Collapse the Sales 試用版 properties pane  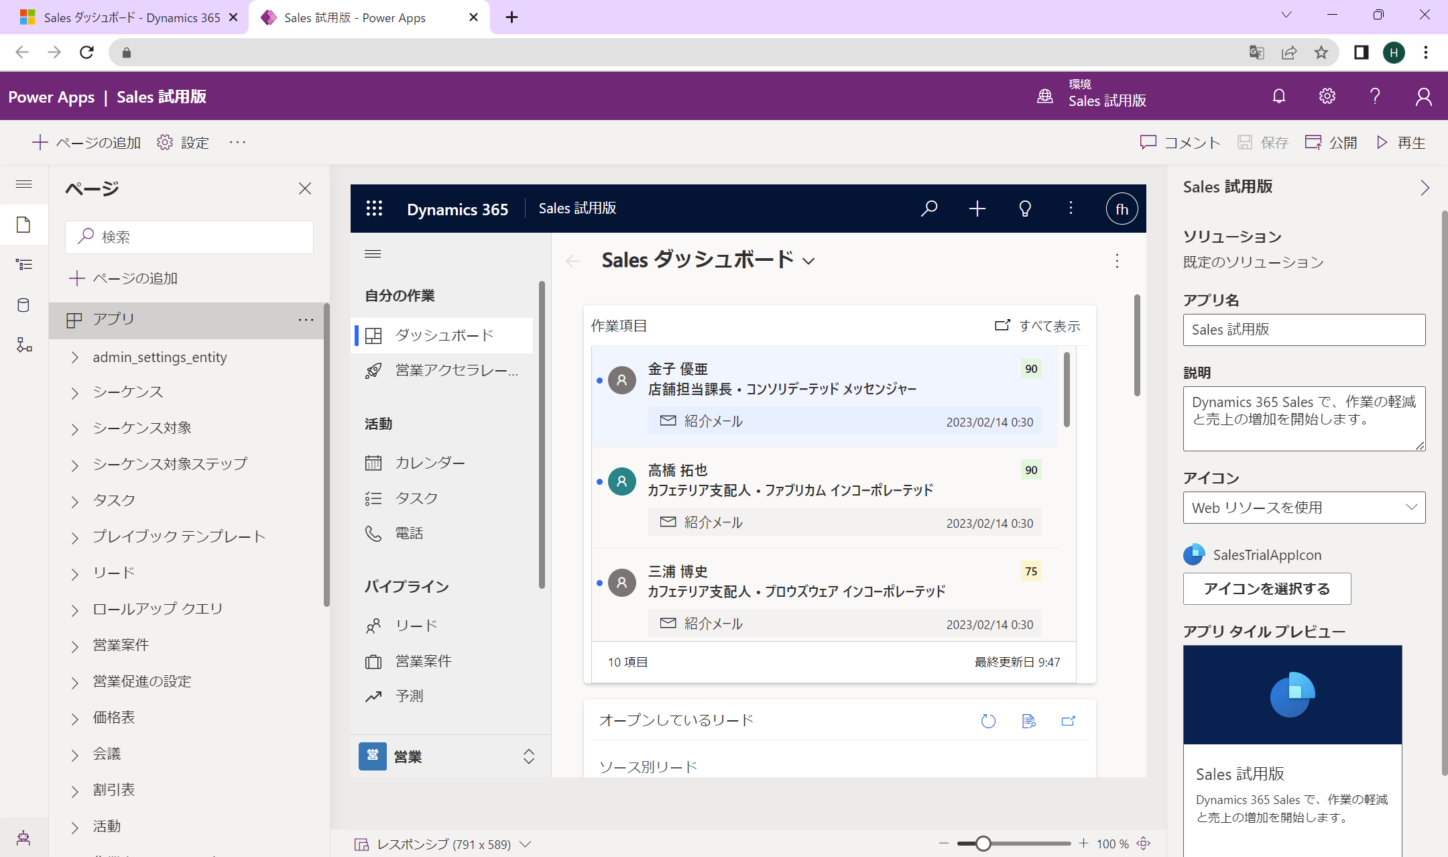[1425, 188]
